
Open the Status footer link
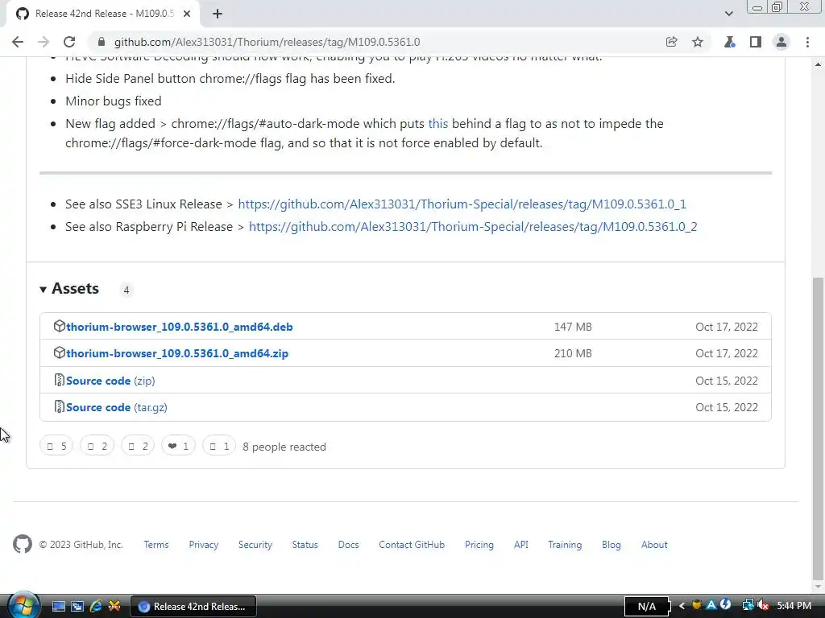(x=305, y=545)
